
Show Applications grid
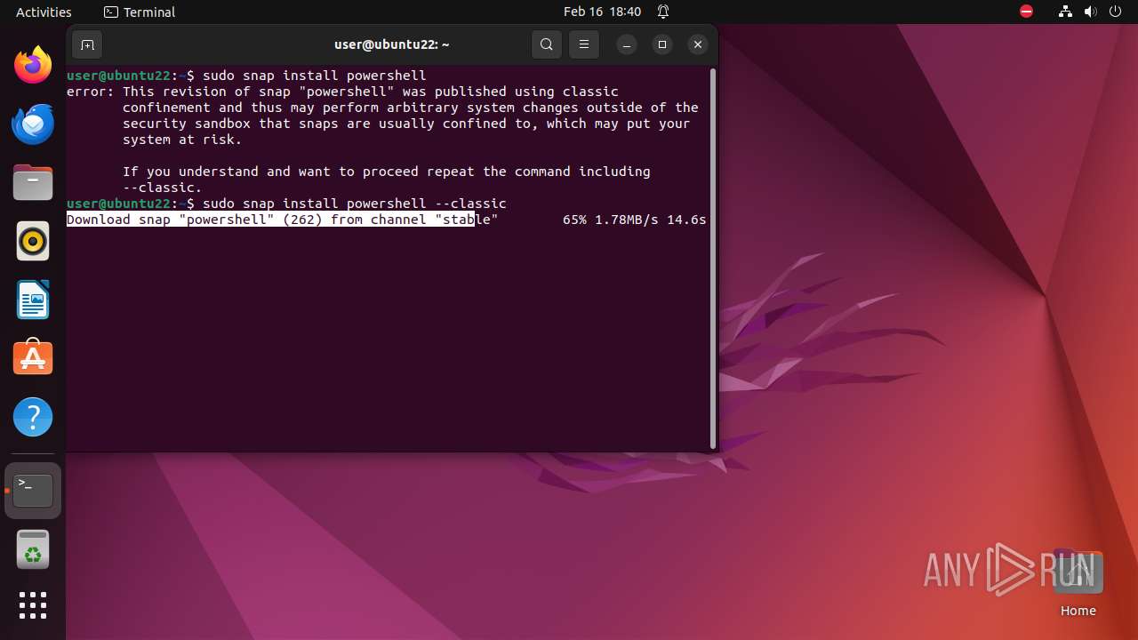[33, 605]
